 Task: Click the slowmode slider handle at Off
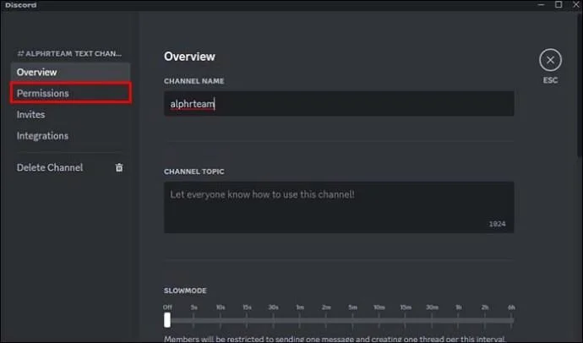pyautogui.click(x=167, y=320)
